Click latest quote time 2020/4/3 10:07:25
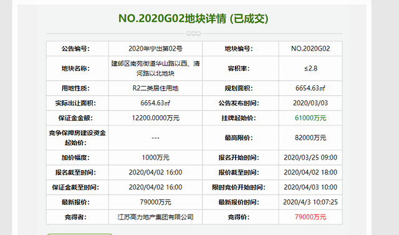This screenshot has height=235, width=399. [310, 202]
